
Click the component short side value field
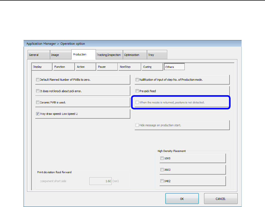pos(100,181)
